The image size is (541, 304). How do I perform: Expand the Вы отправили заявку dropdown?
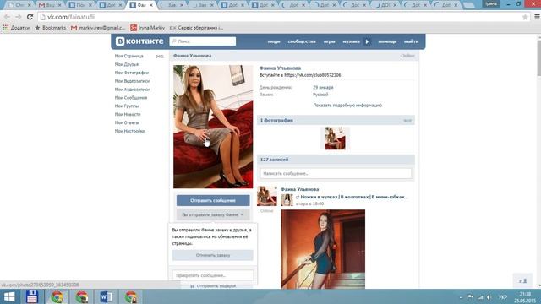click(x=213, y=214)
